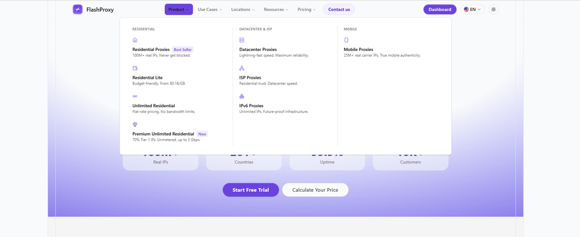Click the Uptime stat card
Screen dimensions: 580x237
click(327, 162)
